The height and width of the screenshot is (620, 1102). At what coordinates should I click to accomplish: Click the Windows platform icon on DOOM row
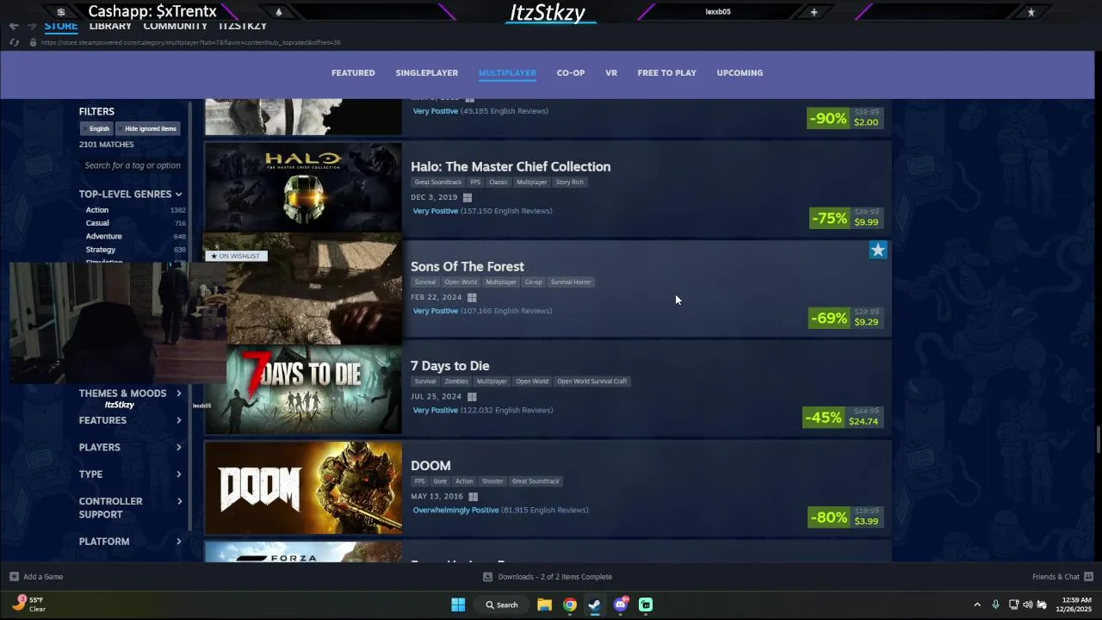click(474, 497)
